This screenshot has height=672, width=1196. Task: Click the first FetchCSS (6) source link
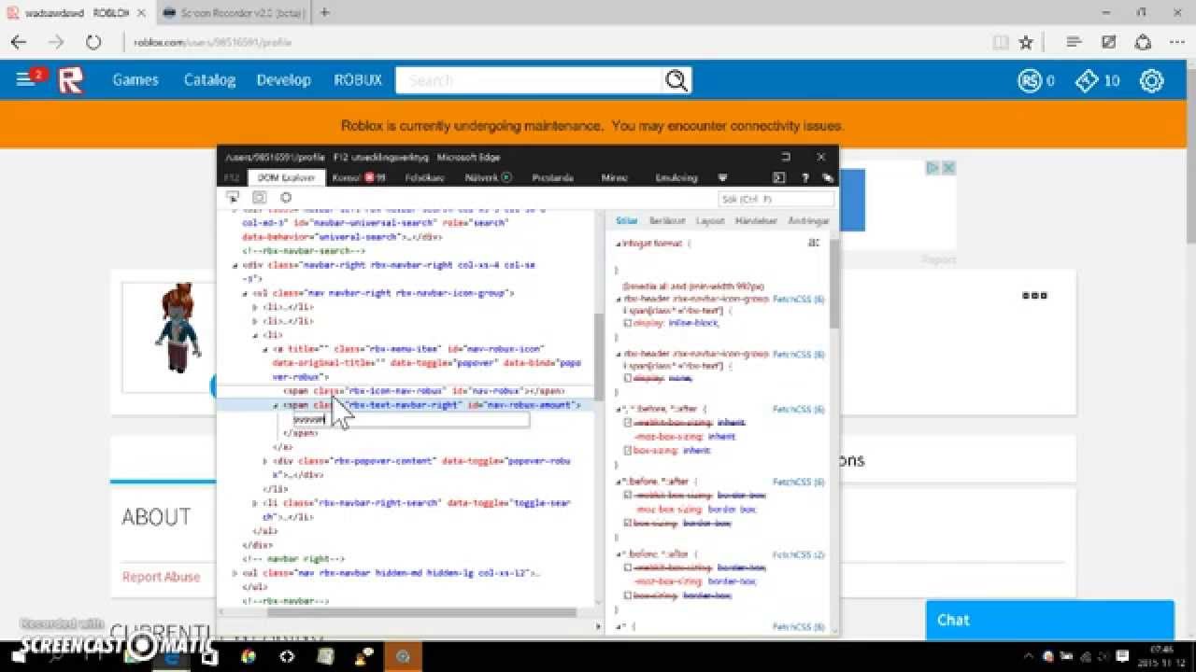[x=799, y=300]
